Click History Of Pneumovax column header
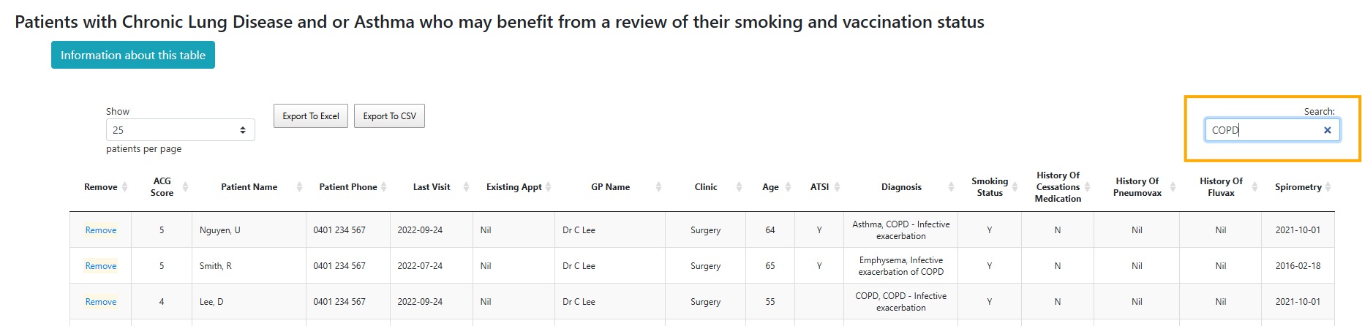Viewport: 1362px width, 326px height. [1137, 187]
